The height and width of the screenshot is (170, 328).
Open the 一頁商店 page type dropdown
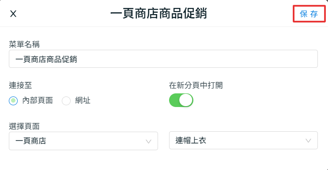(x=83, y=141)
